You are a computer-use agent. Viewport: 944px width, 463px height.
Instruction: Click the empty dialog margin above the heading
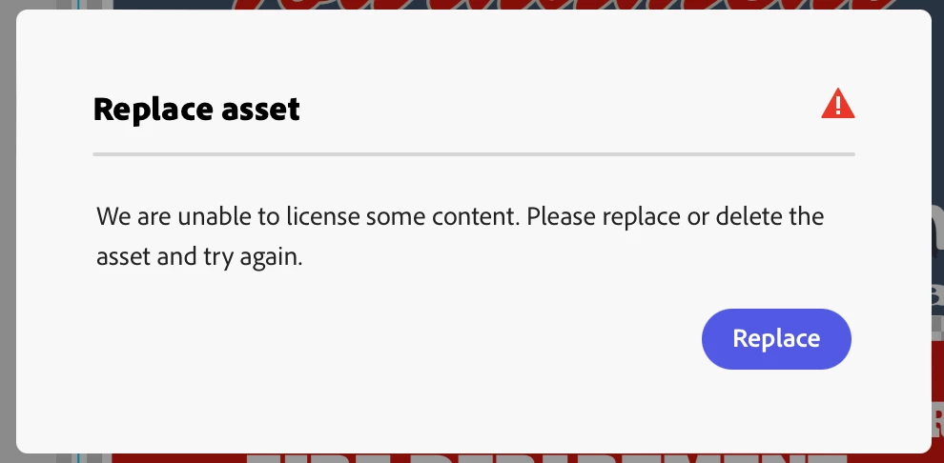[474, 51]
